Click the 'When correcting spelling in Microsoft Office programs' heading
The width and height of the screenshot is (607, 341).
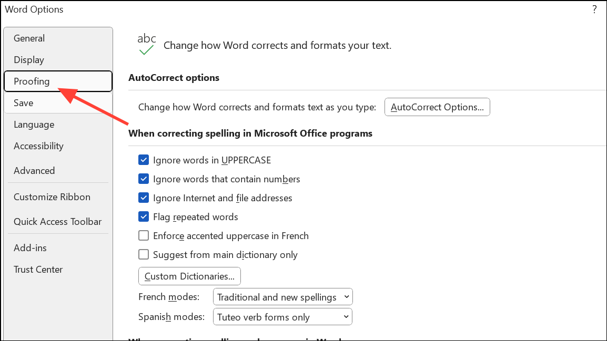(x=250, y=133)
